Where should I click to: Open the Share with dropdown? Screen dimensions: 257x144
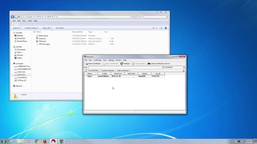47,28
